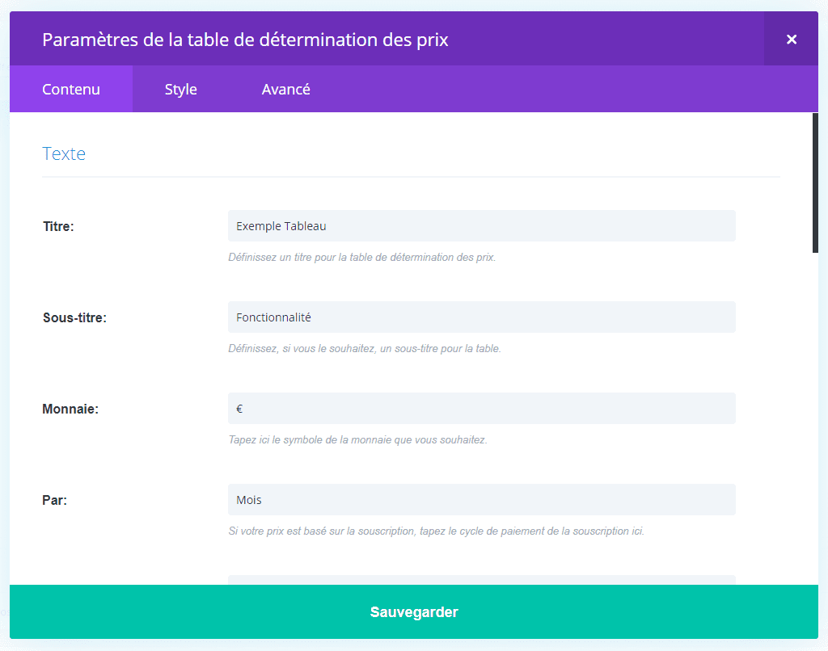Screen dimensions: 828x651
Task: Click the help text below Sous-titre field
Action: (365, 349)
